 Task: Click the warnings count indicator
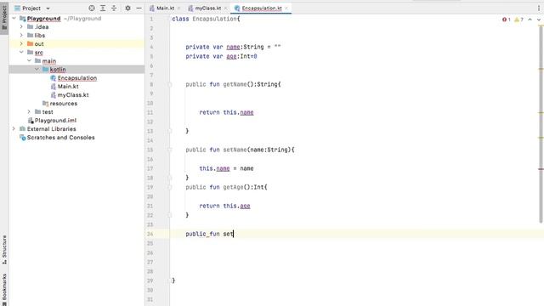(x=518, y=20)
